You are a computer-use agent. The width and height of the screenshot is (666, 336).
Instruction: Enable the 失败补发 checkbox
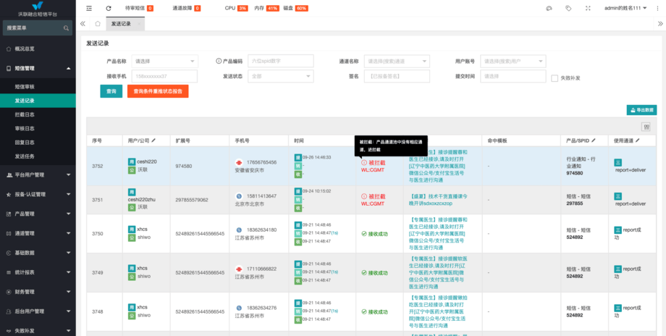(x=555, y=78)
